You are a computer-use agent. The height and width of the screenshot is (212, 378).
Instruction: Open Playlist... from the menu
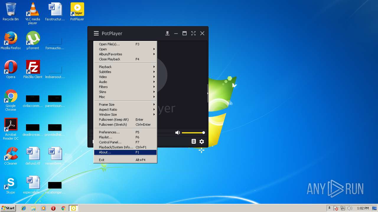point(126,137)
